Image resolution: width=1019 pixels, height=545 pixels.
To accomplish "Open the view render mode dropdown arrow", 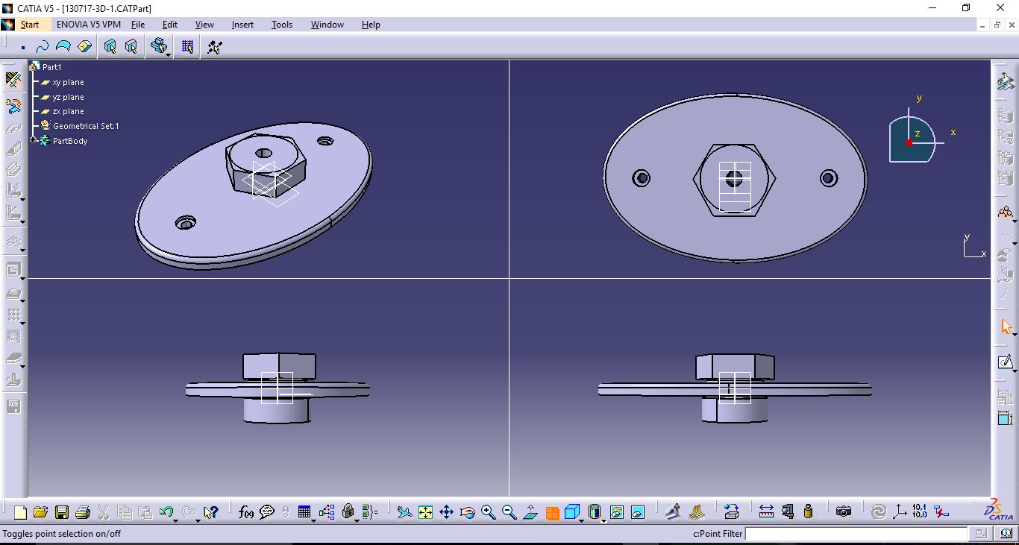I will [581, 520].
